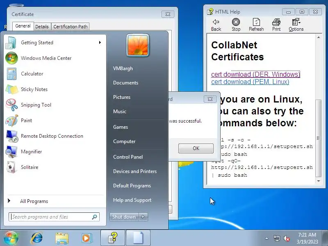Open Internet Explorer from taskbar
328x246 pixels.
click(36, 238)
